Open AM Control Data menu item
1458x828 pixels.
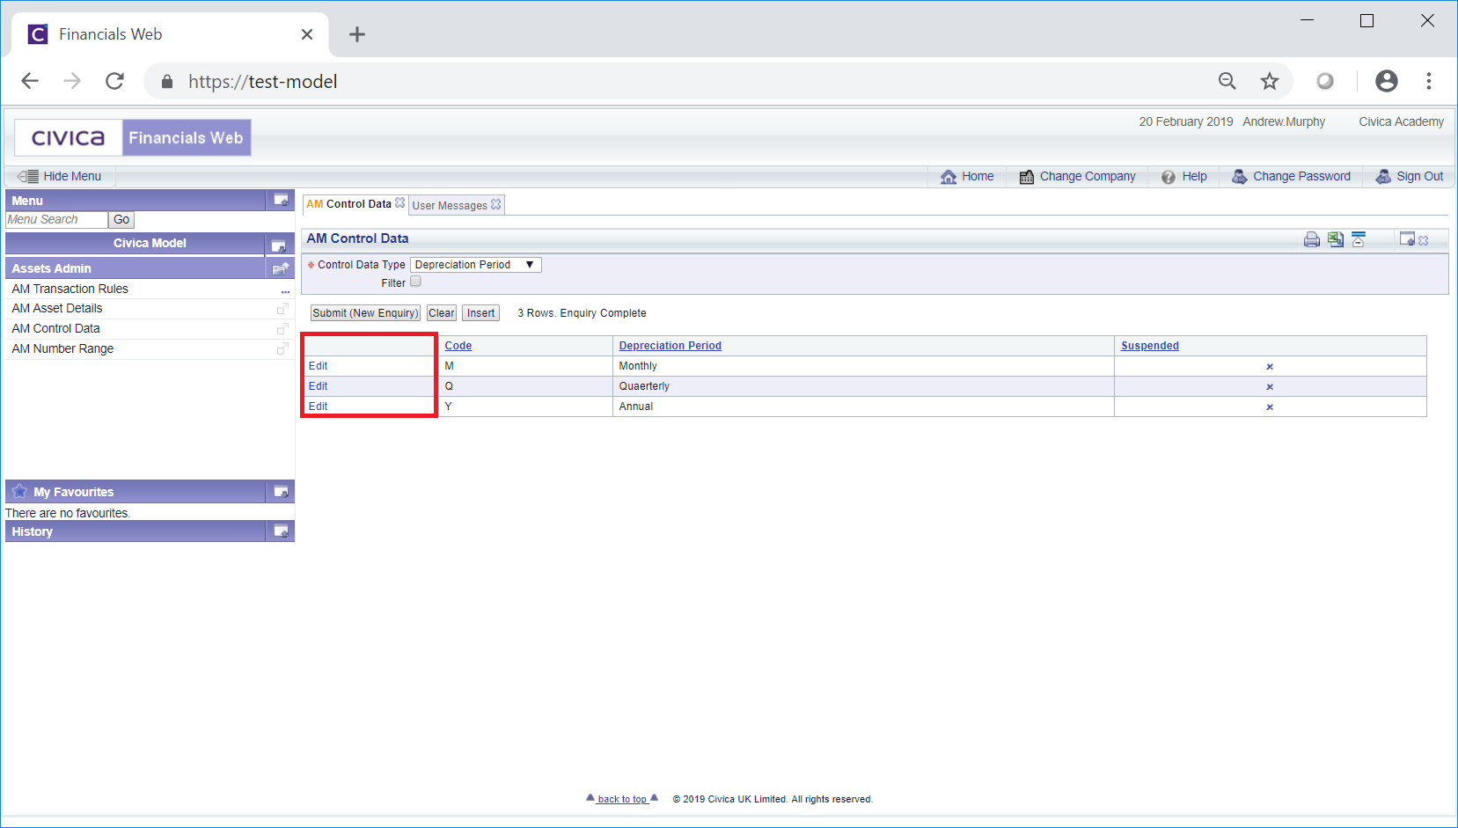click(x=55, y=328)
